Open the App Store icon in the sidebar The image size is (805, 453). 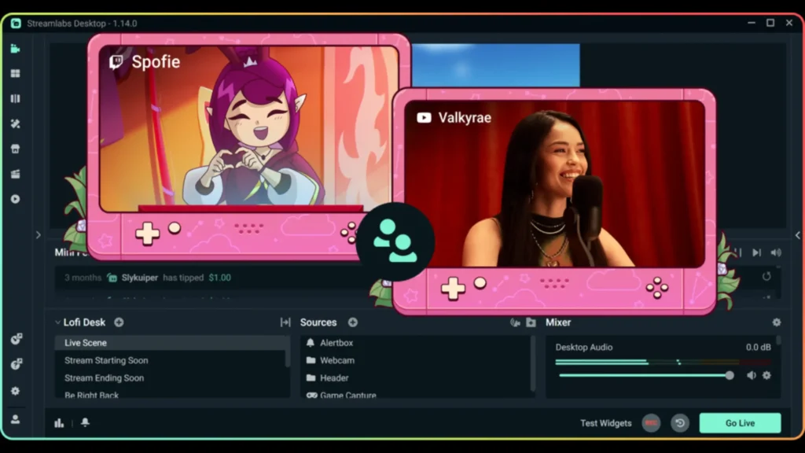point(16,149)
